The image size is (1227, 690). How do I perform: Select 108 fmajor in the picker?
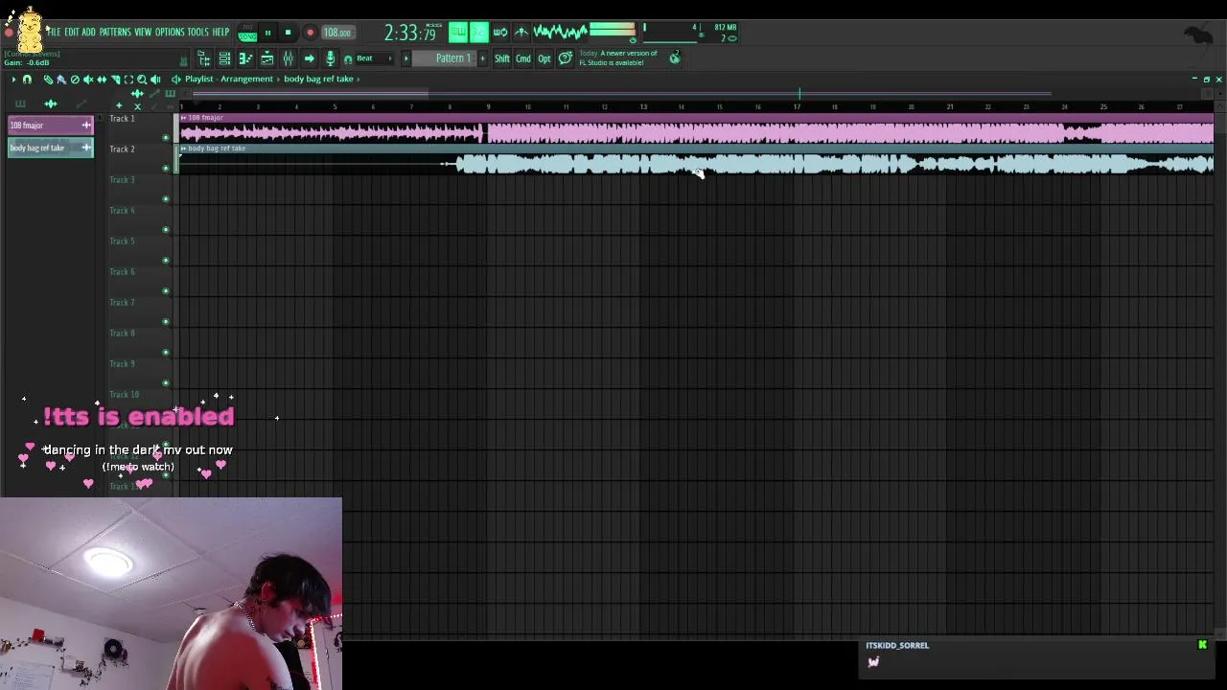pyautogui.click(x=51, y=126)
